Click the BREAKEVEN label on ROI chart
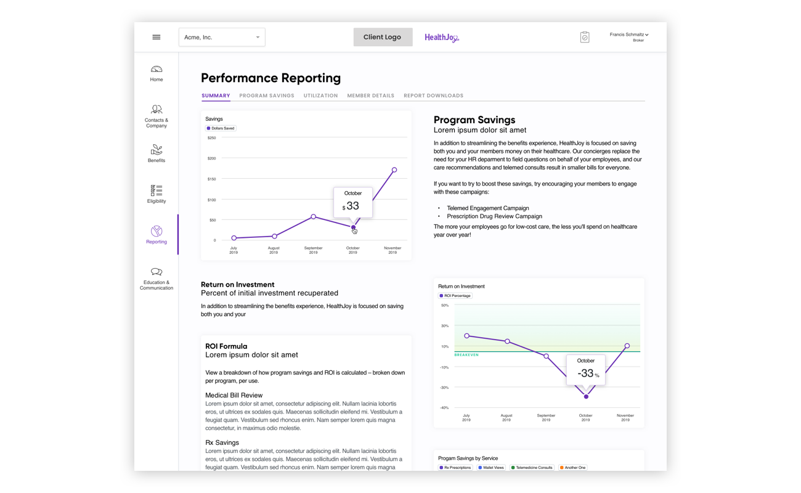Viewport: 801px width, 493px height. [x=466, y=355]
